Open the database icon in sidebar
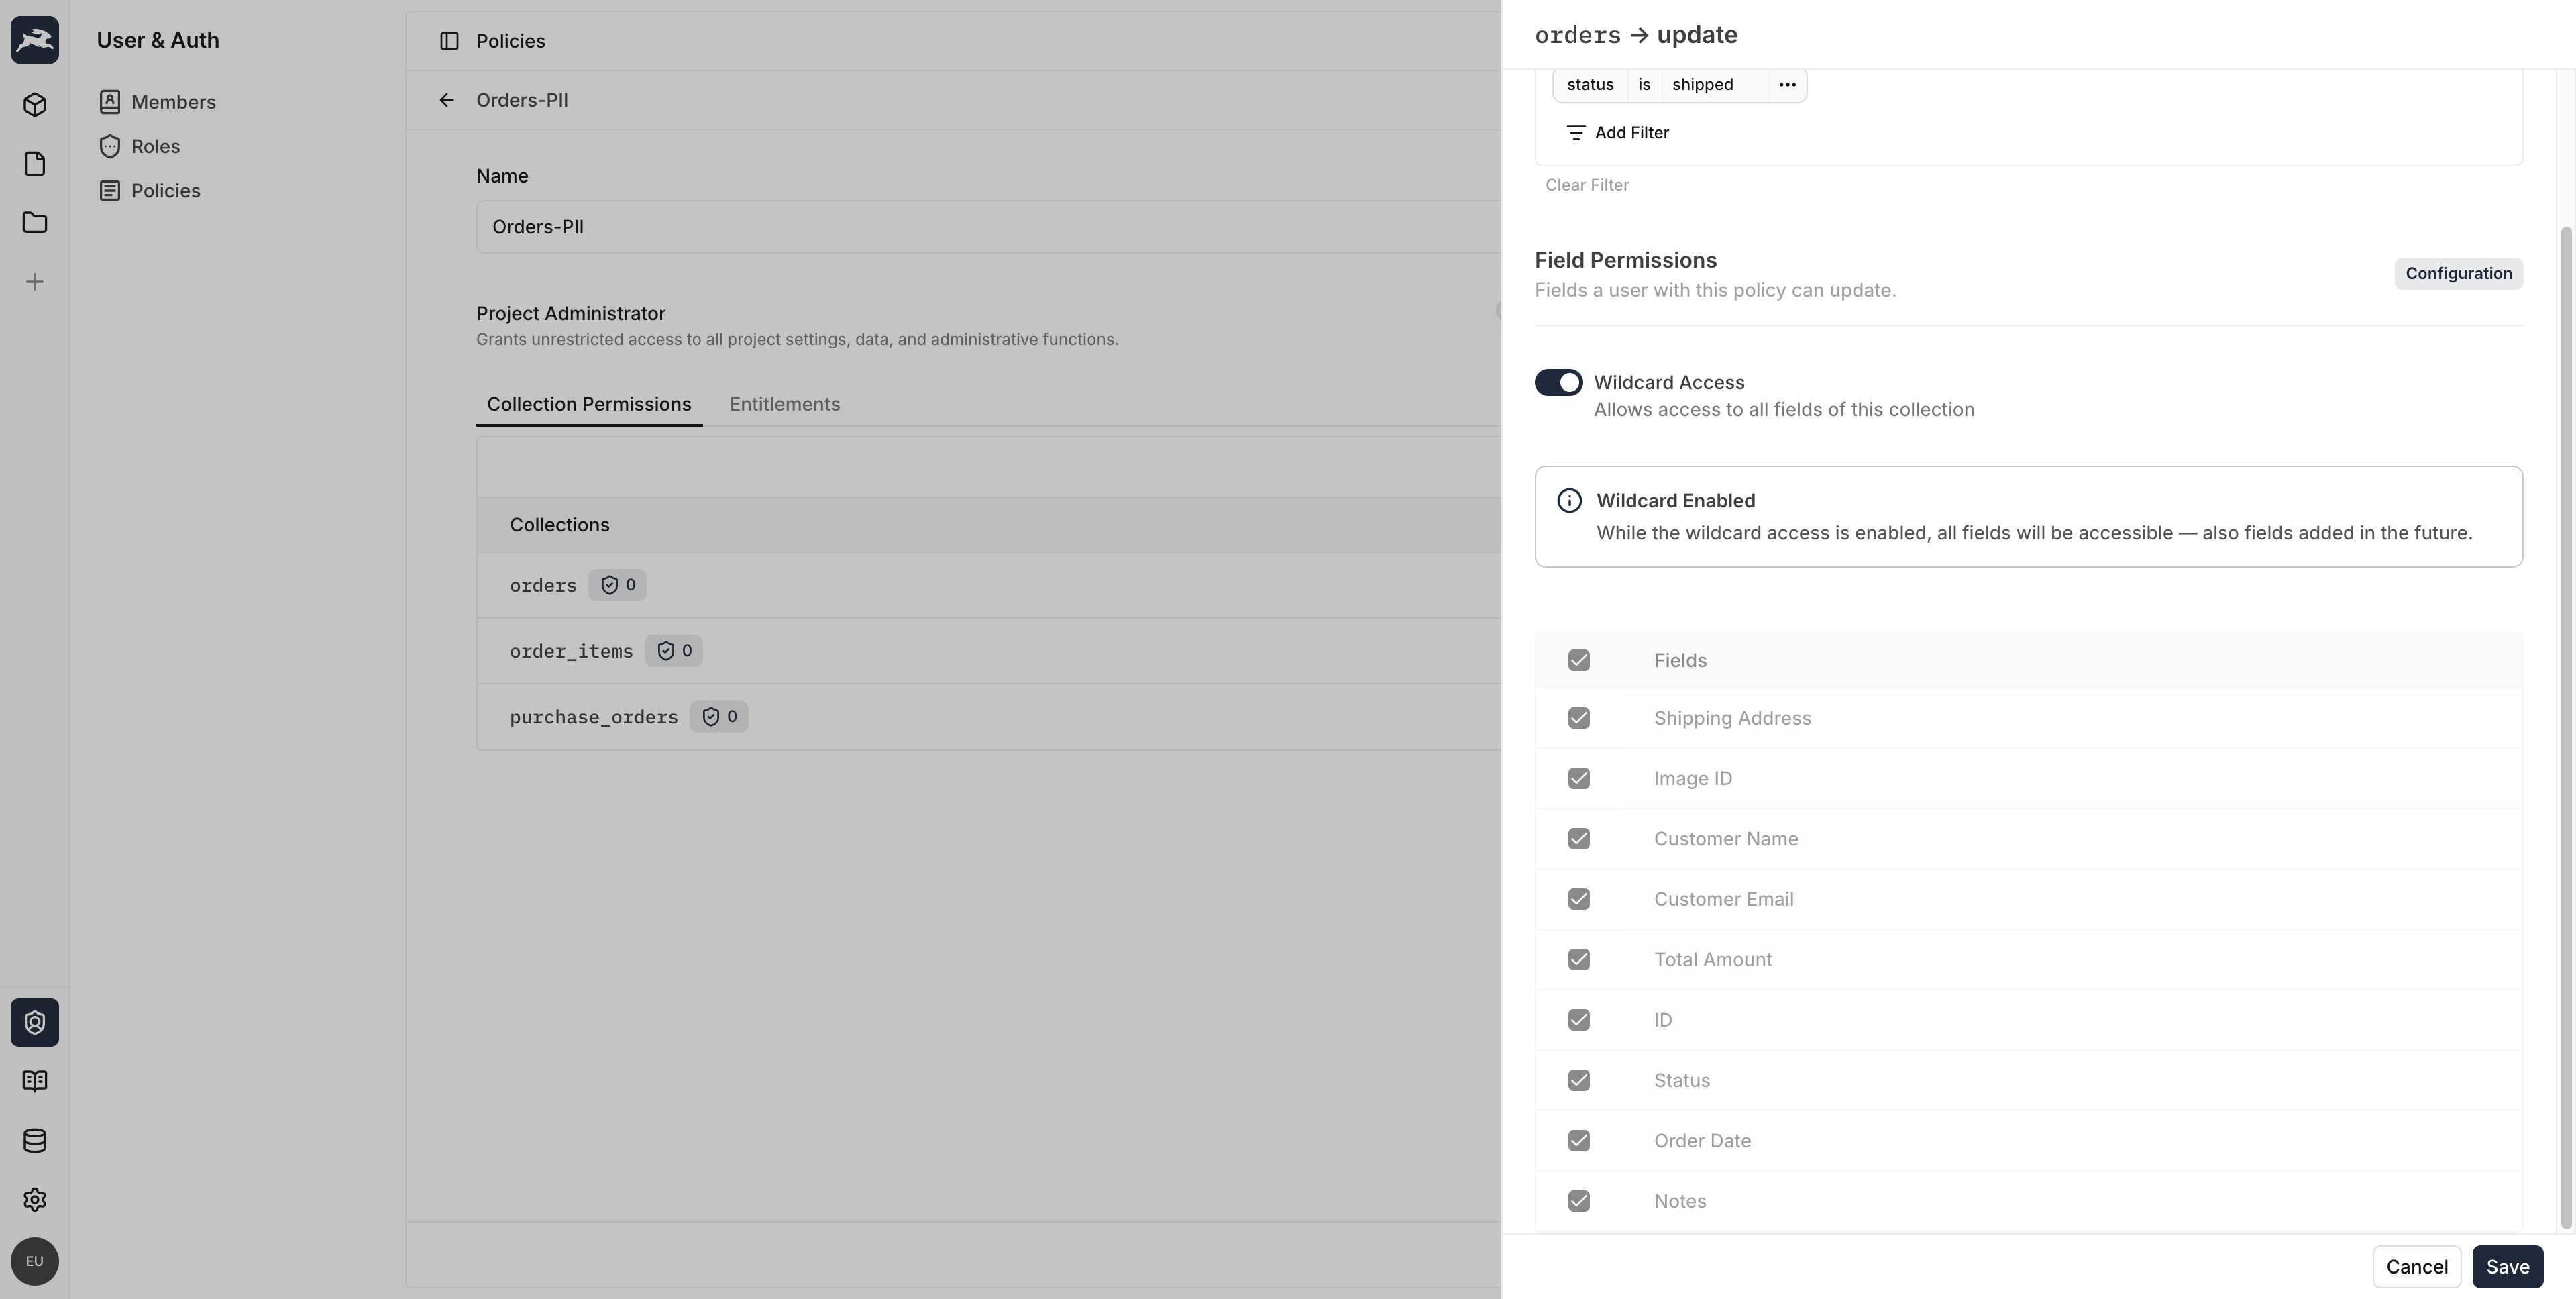Screen dimensions: 2576x1299 (35, 1140)
